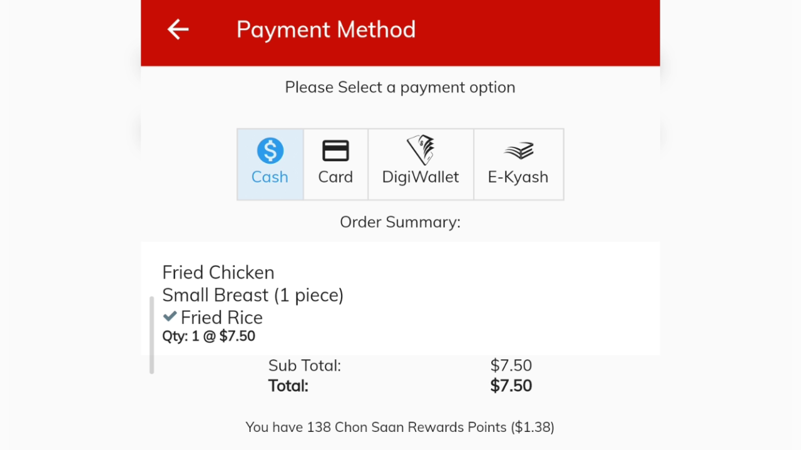Choose the credit card icon
Image resolution: width=801 pixels, height=450 pixels.
tap(335, 151)
